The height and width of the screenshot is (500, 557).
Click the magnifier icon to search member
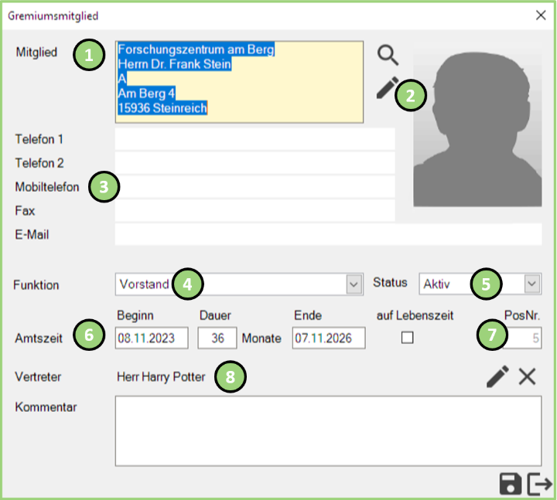388,55
